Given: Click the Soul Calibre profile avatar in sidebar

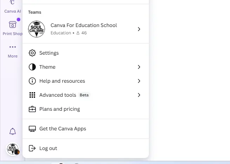Looking at the screenshot, I should point(13,149).
